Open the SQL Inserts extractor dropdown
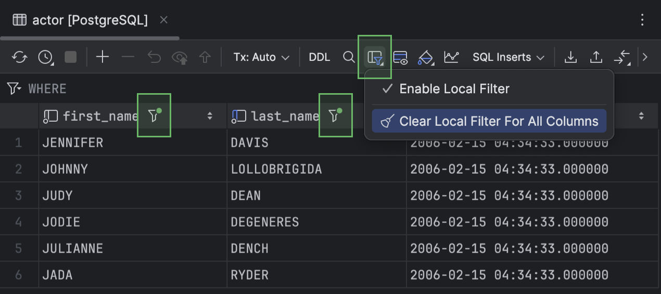Image resolution: width=661 pixels, height=294 pixels. coord(508,57)
